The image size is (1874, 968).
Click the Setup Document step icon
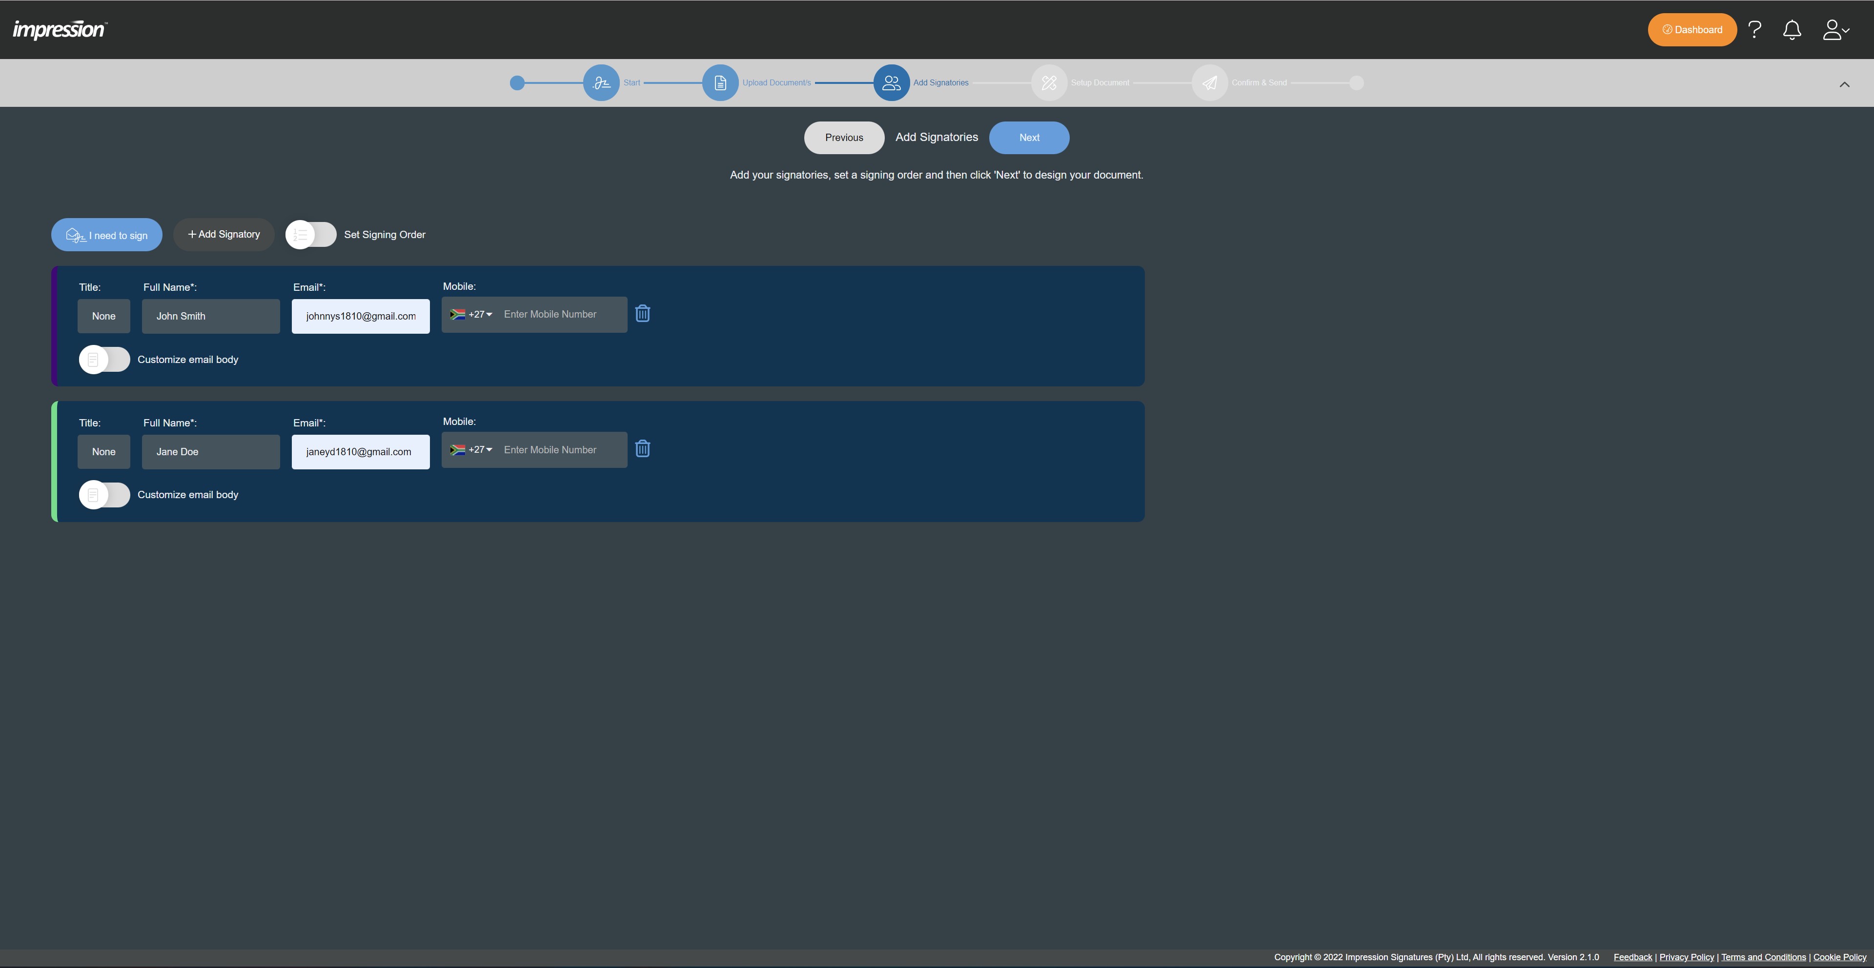point(1048,83)
